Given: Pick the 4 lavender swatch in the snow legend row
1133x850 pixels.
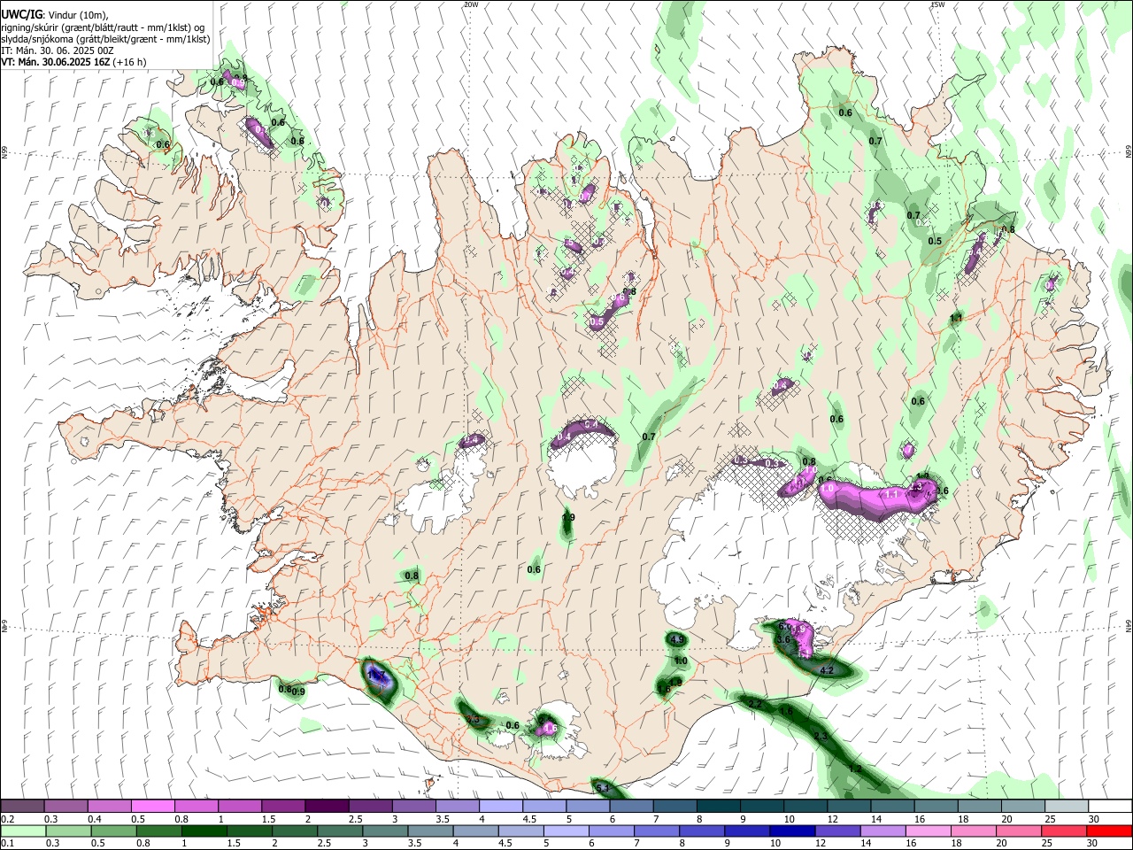Looking at the screenshot, I should click(501, 806).
